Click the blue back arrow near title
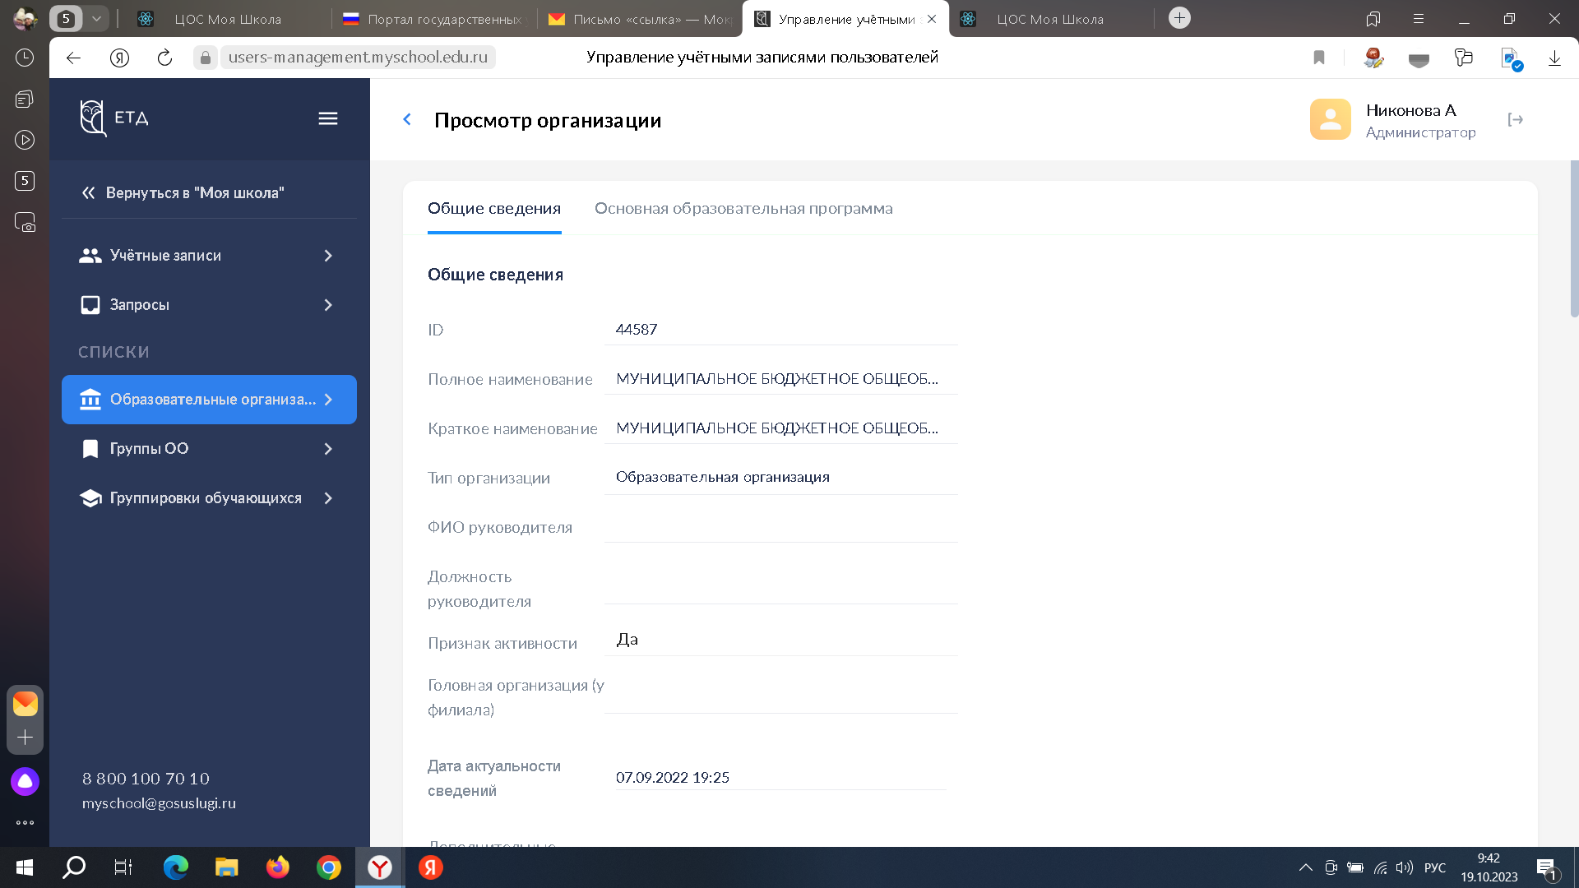This screenshot has height=888, width=1579. coord(407,120)
